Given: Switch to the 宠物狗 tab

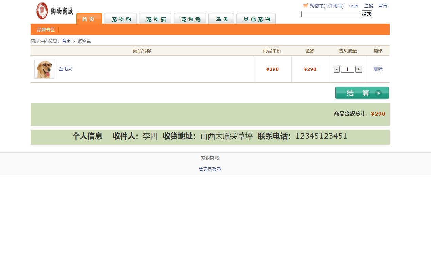Looking at the screenshot, I should point(120,19).
